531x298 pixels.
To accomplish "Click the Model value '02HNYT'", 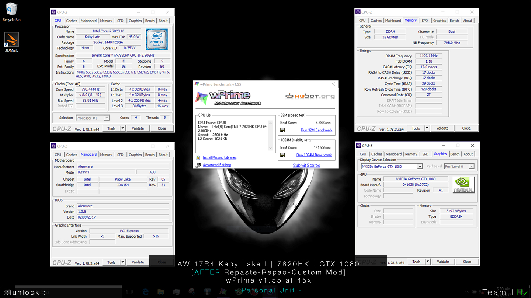I will tap(105, 172).
